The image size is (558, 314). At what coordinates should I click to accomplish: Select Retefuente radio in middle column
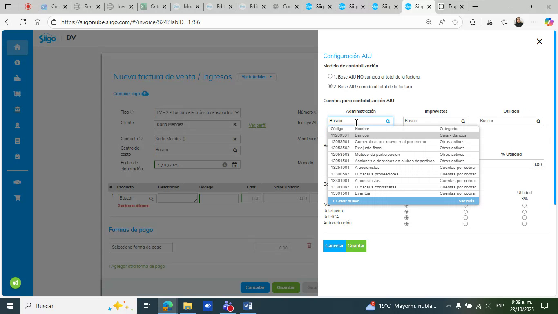pos(466,212)
